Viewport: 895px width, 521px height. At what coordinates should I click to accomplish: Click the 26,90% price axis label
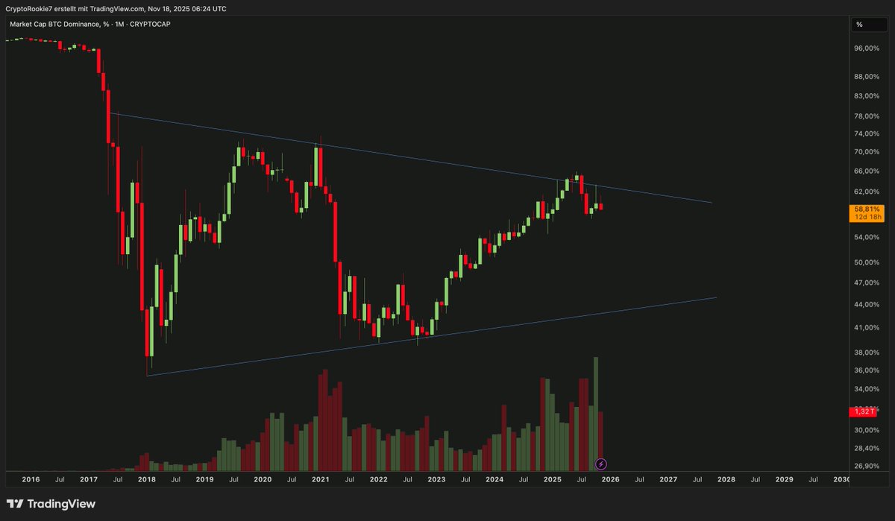pos(867,467)
